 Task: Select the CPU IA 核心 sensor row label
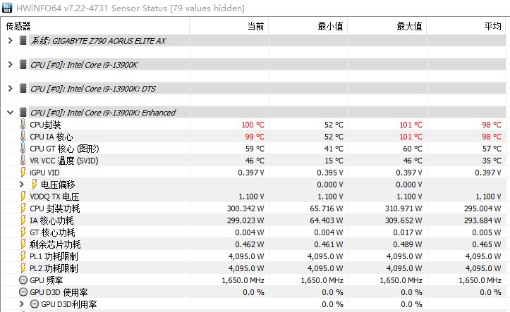point(51,137)
